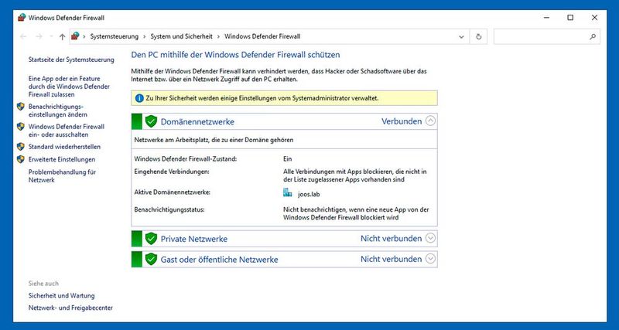Go to Systemsteuerung in breadcrumb
Screen dimensions: 619x330
click(x=114, y=36)
